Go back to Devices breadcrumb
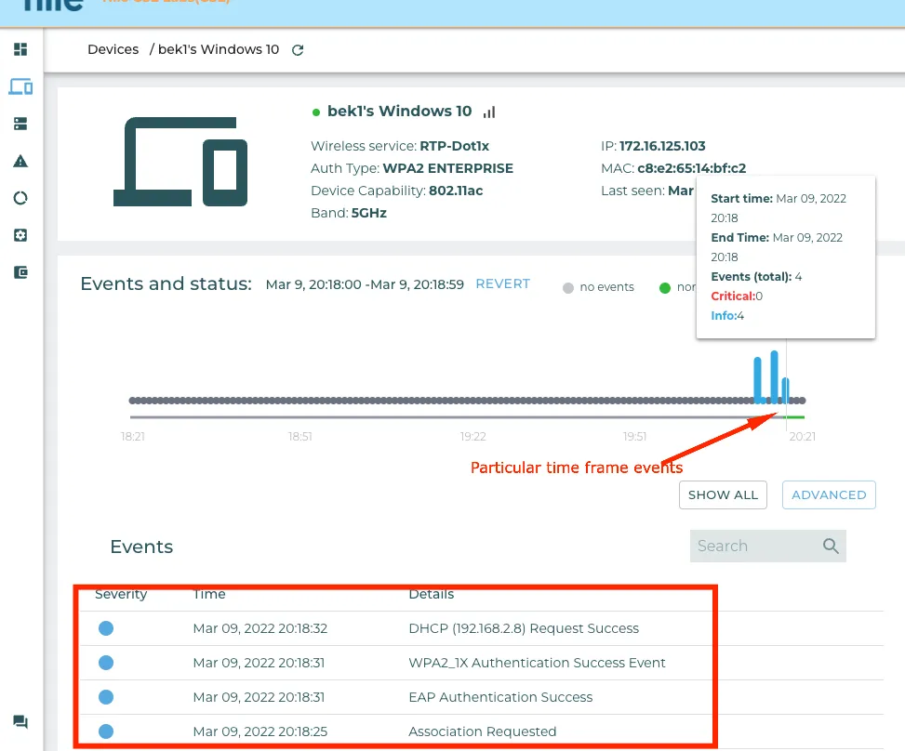The image size is (905, 751). (x=113, y=49)
